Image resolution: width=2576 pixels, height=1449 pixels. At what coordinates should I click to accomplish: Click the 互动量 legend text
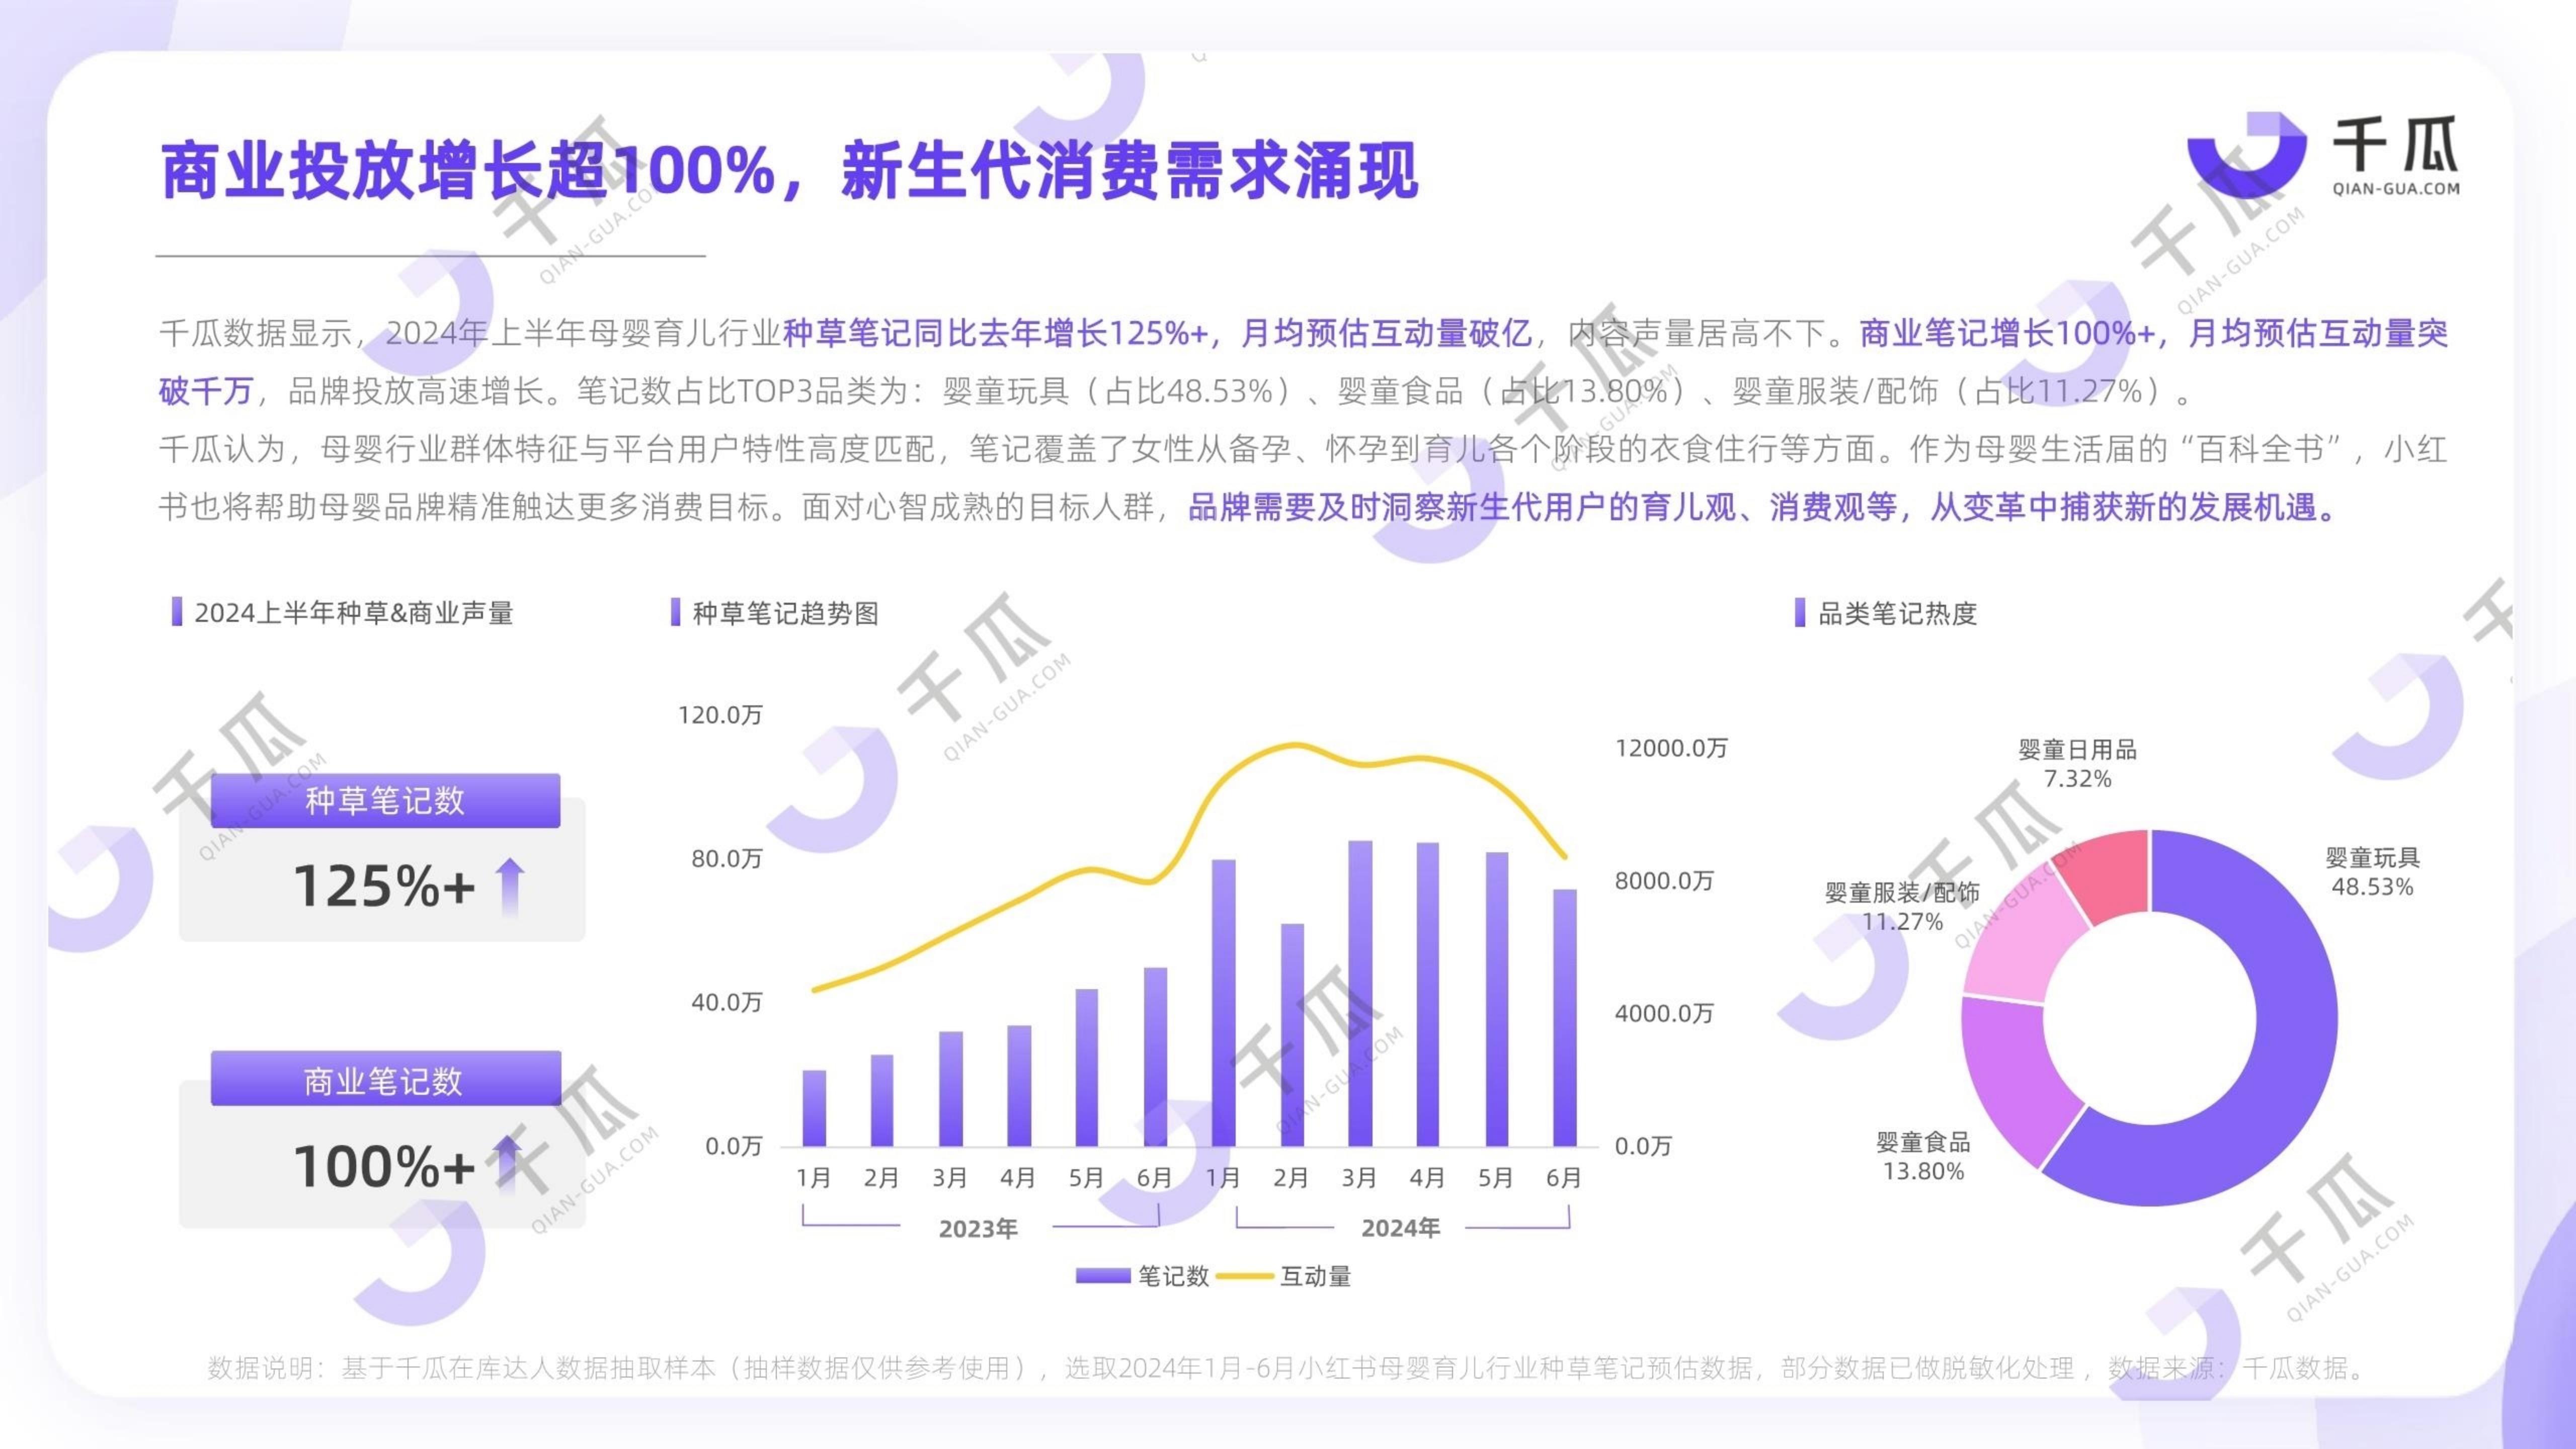1316,1276
